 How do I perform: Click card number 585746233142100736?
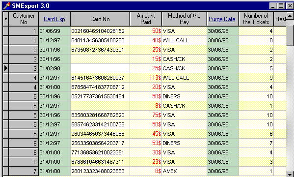click(x=98, y=124)
